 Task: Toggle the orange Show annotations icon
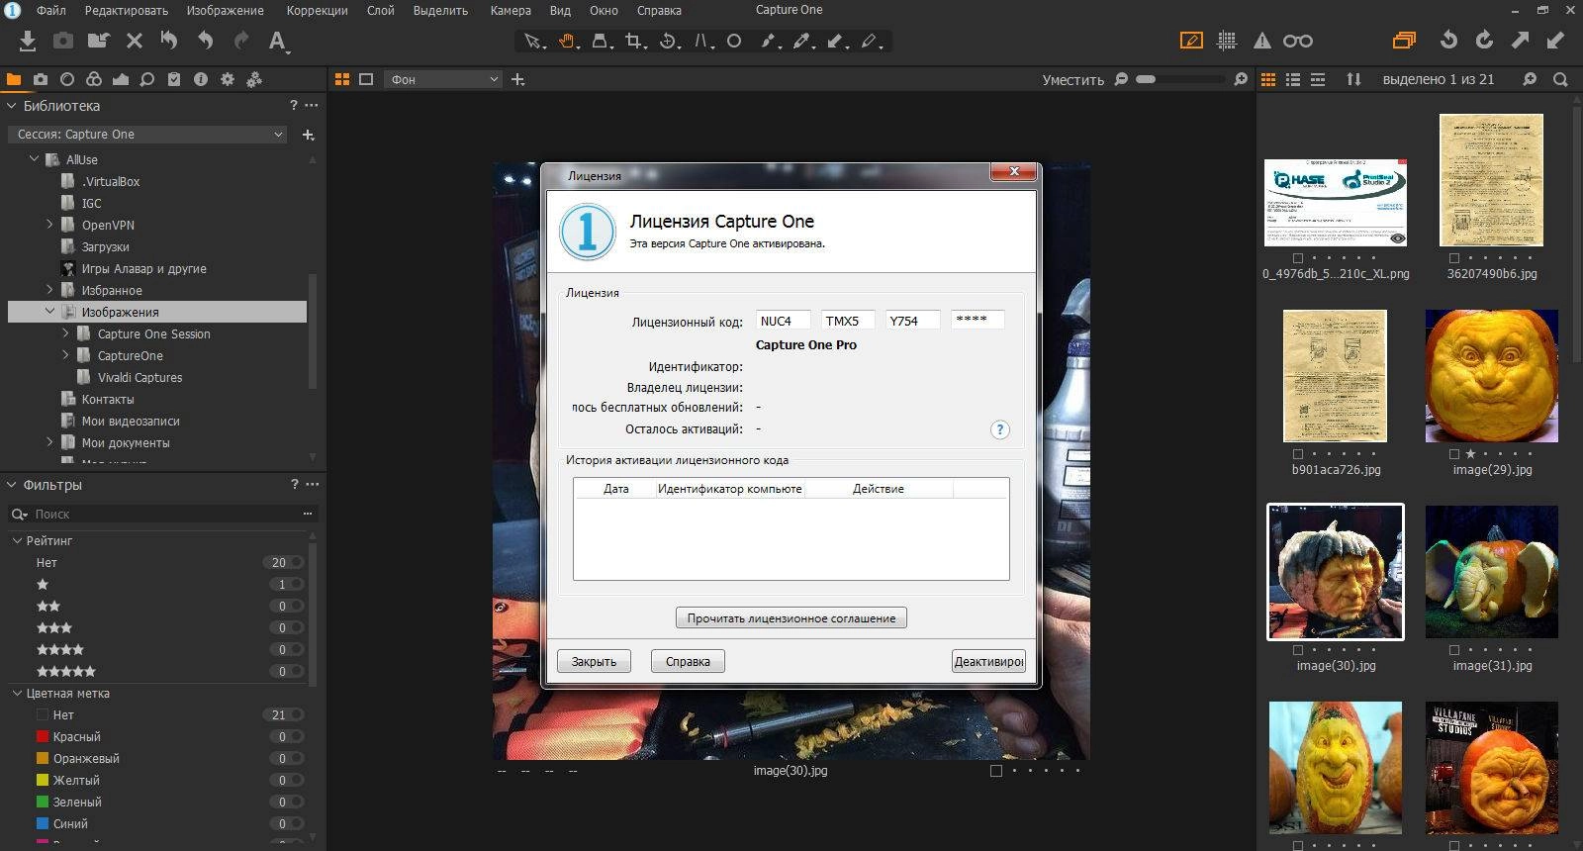[1191, 41]
